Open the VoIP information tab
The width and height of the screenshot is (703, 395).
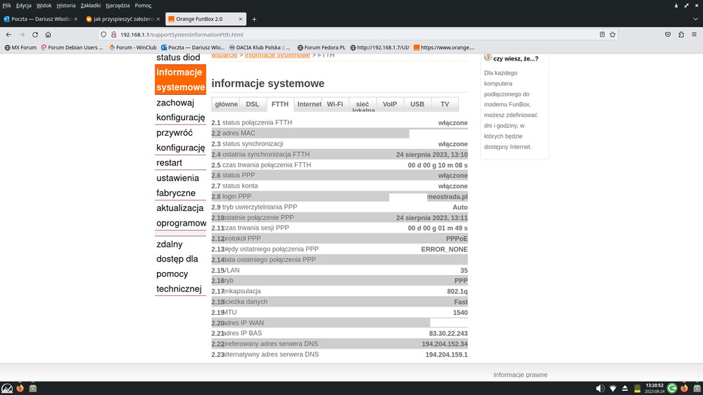click(390, 105)
